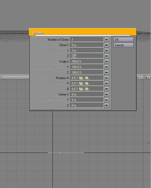Viewport: 151px width, 188px height.
Task: Click the viewport rotate icon
Action: coord(141,77)
